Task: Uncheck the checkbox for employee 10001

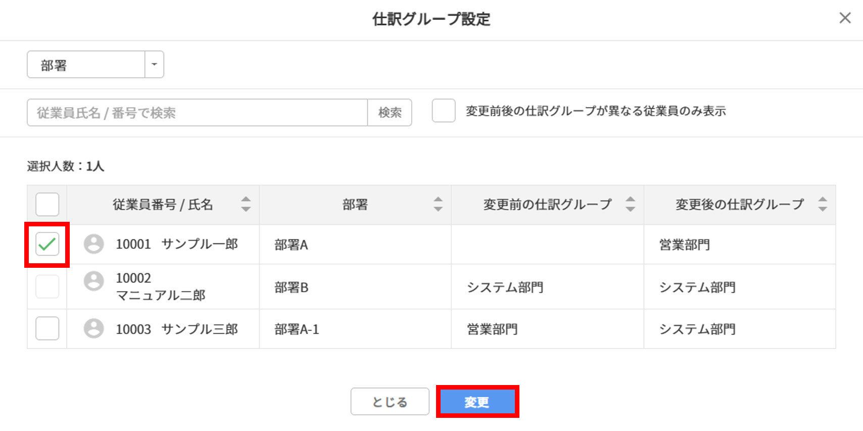Action: (47, 245)
